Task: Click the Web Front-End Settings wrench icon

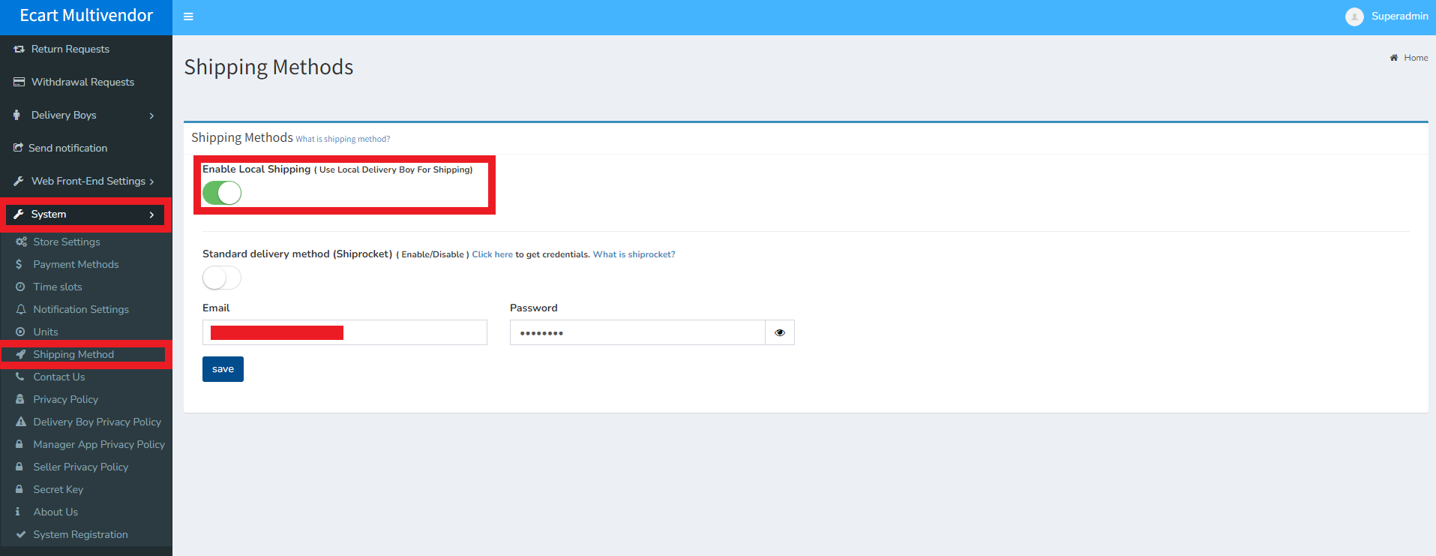Action: (19, 181)
